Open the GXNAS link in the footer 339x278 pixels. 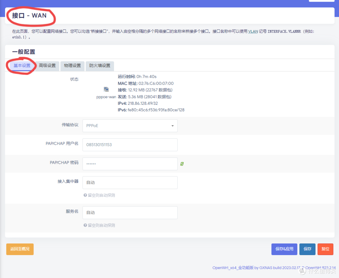click(266, 268)
